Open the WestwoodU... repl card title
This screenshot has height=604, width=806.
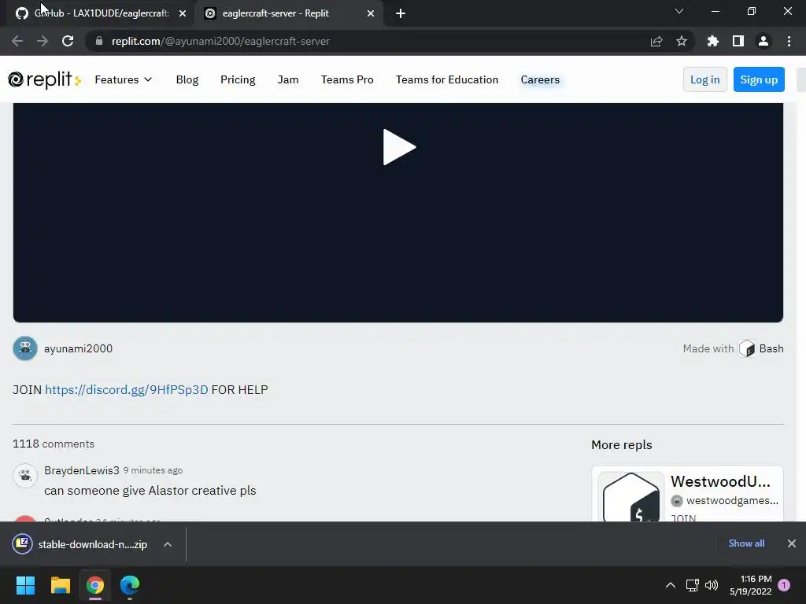click(720, 481)
